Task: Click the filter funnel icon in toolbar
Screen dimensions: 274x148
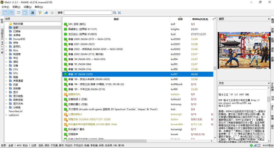Action: coord(40,13)
